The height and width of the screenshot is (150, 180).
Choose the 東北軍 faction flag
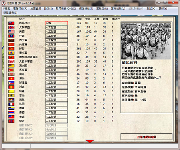[11, 53]
